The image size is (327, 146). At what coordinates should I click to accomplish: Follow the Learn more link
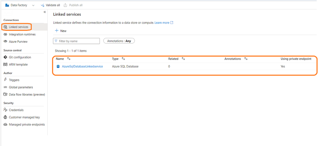click(x=162, y=23)
